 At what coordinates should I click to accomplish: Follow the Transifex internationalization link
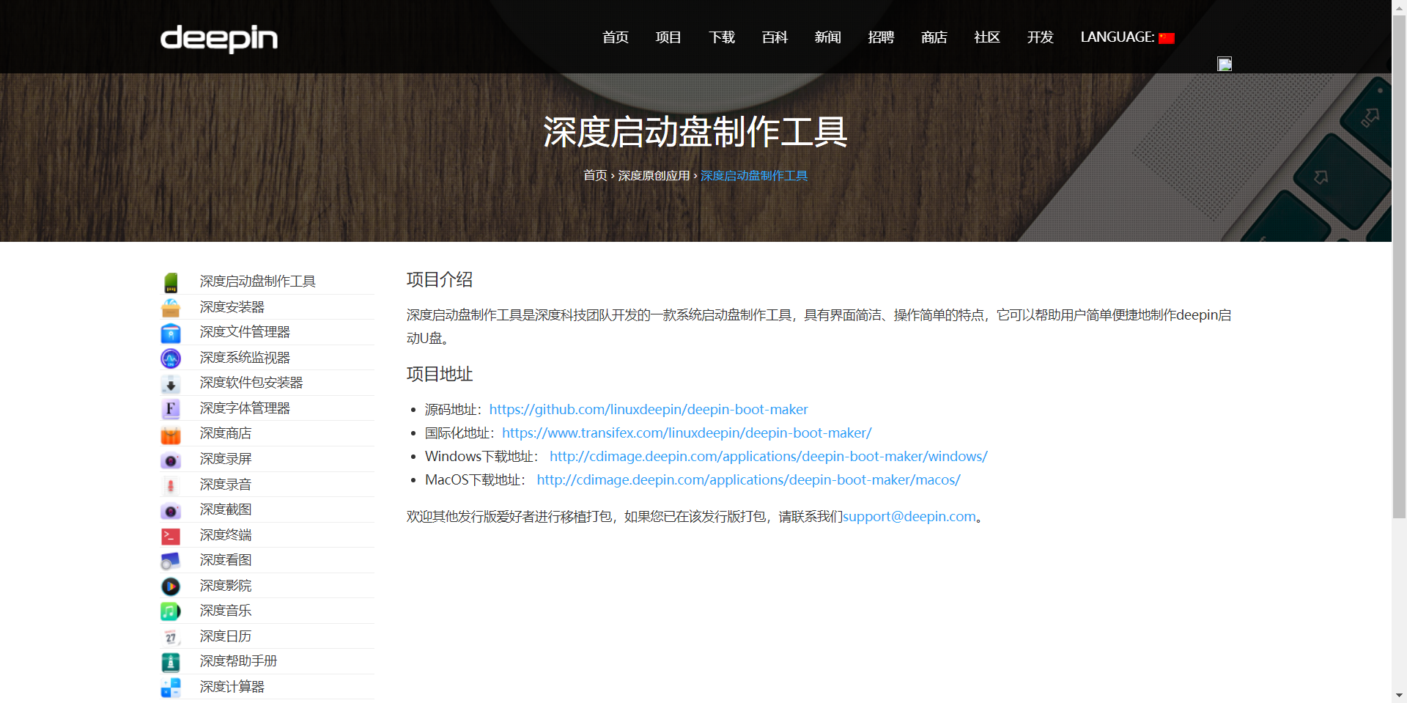687,433
